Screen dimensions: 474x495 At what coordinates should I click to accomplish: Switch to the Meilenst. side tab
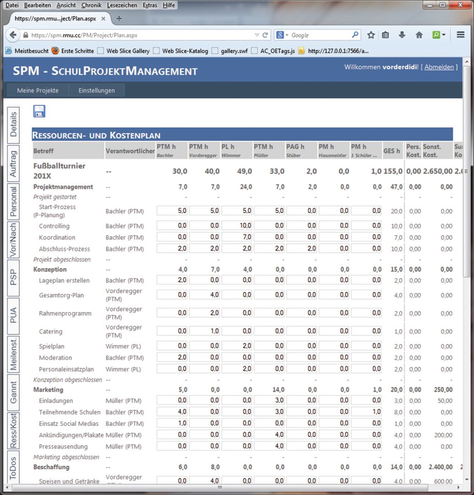pos(13,354)
